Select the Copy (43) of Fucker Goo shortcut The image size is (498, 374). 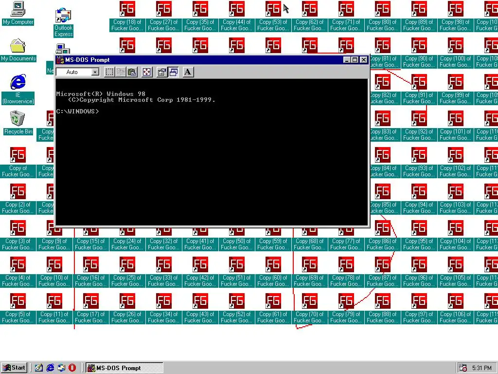(x=200, y=309)
